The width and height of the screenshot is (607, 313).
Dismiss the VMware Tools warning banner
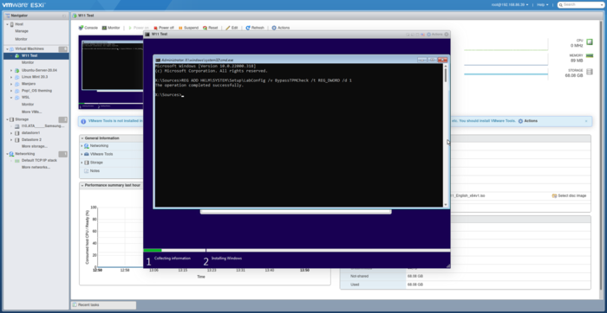[586, 121]
